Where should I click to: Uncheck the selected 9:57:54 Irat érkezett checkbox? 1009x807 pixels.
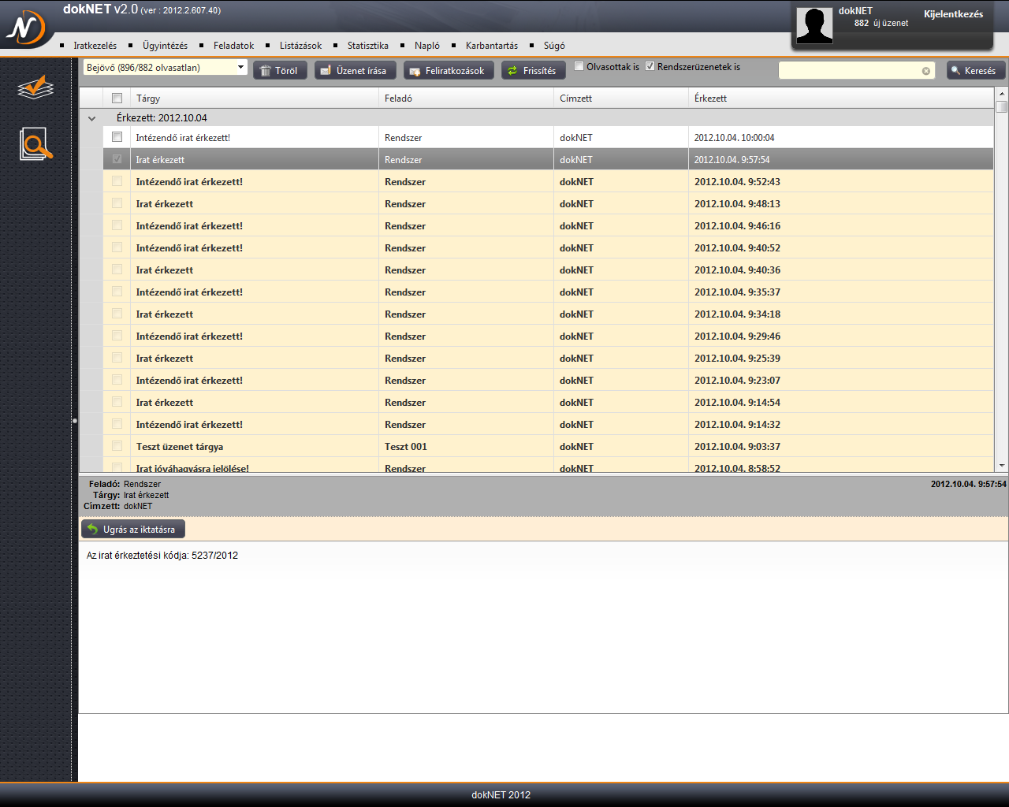[x=117, y=159]
